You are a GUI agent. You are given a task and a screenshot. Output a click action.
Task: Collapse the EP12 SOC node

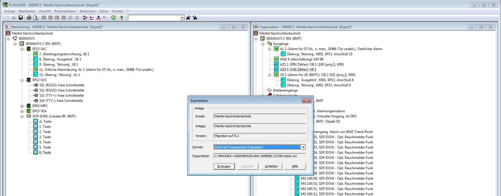(x=23, y=80)
